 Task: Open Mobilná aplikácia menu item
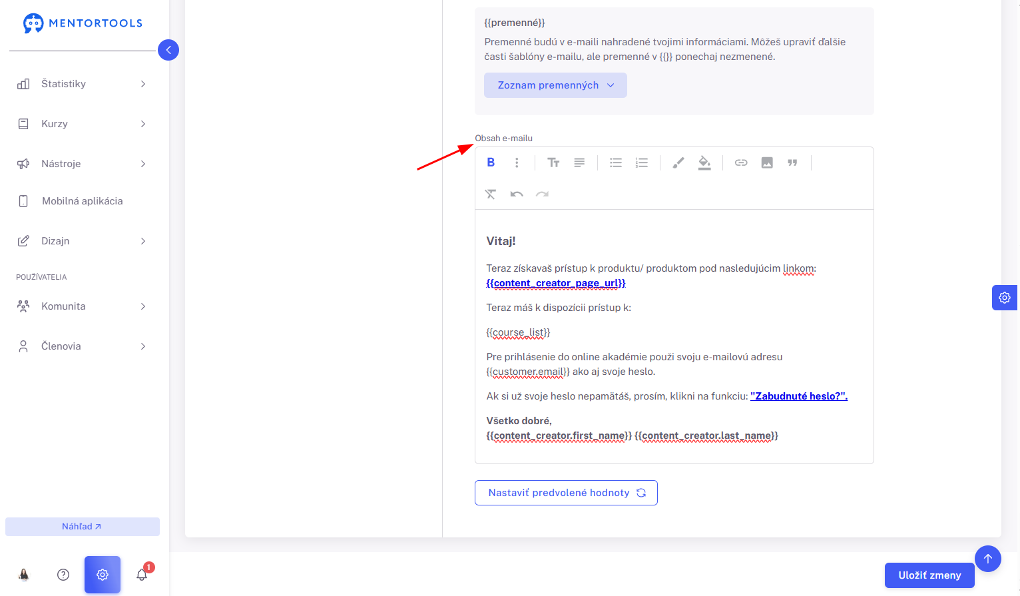pyautogui.click(x=82, y=201)
